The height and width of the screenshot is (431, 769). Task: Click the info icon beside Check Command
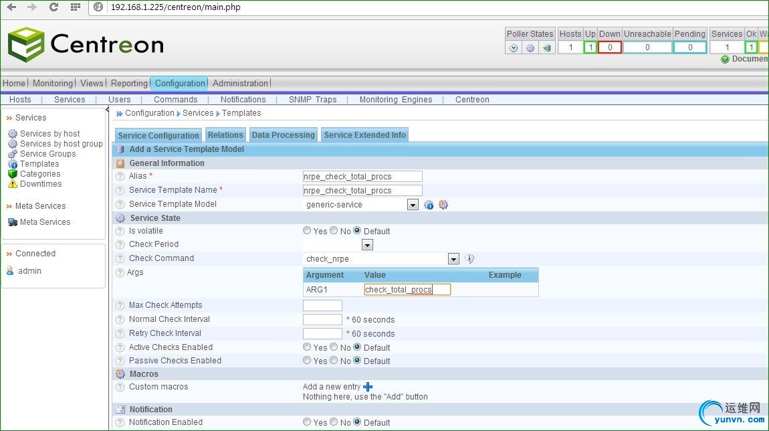pos(469,259)
